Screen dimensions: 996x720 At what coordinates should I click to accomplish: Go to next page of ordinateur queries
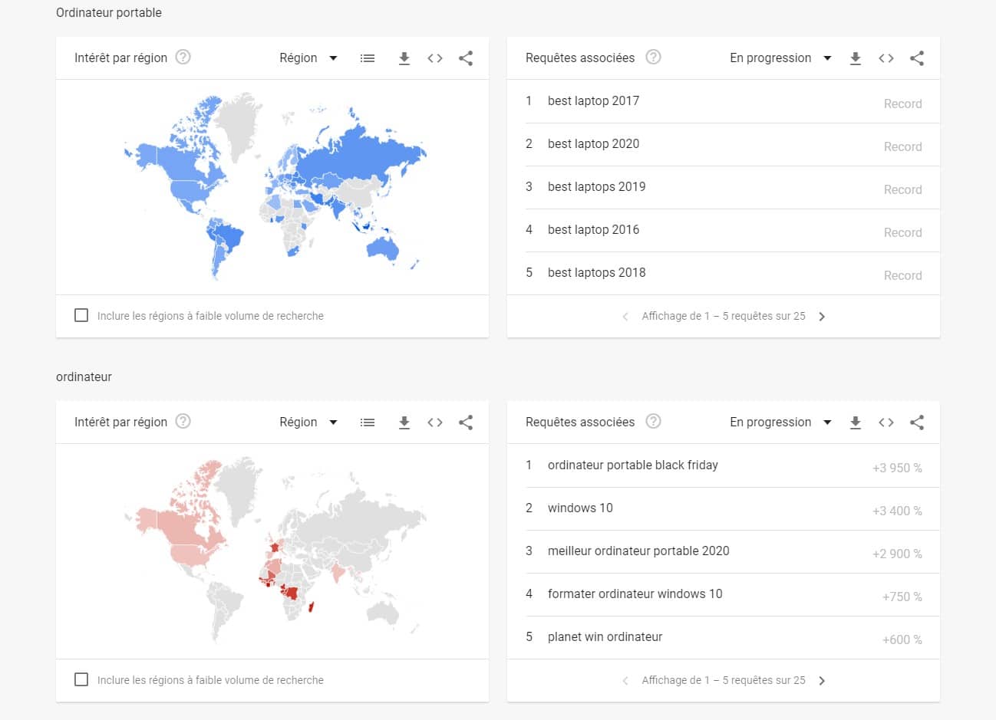tap(822, 681)
